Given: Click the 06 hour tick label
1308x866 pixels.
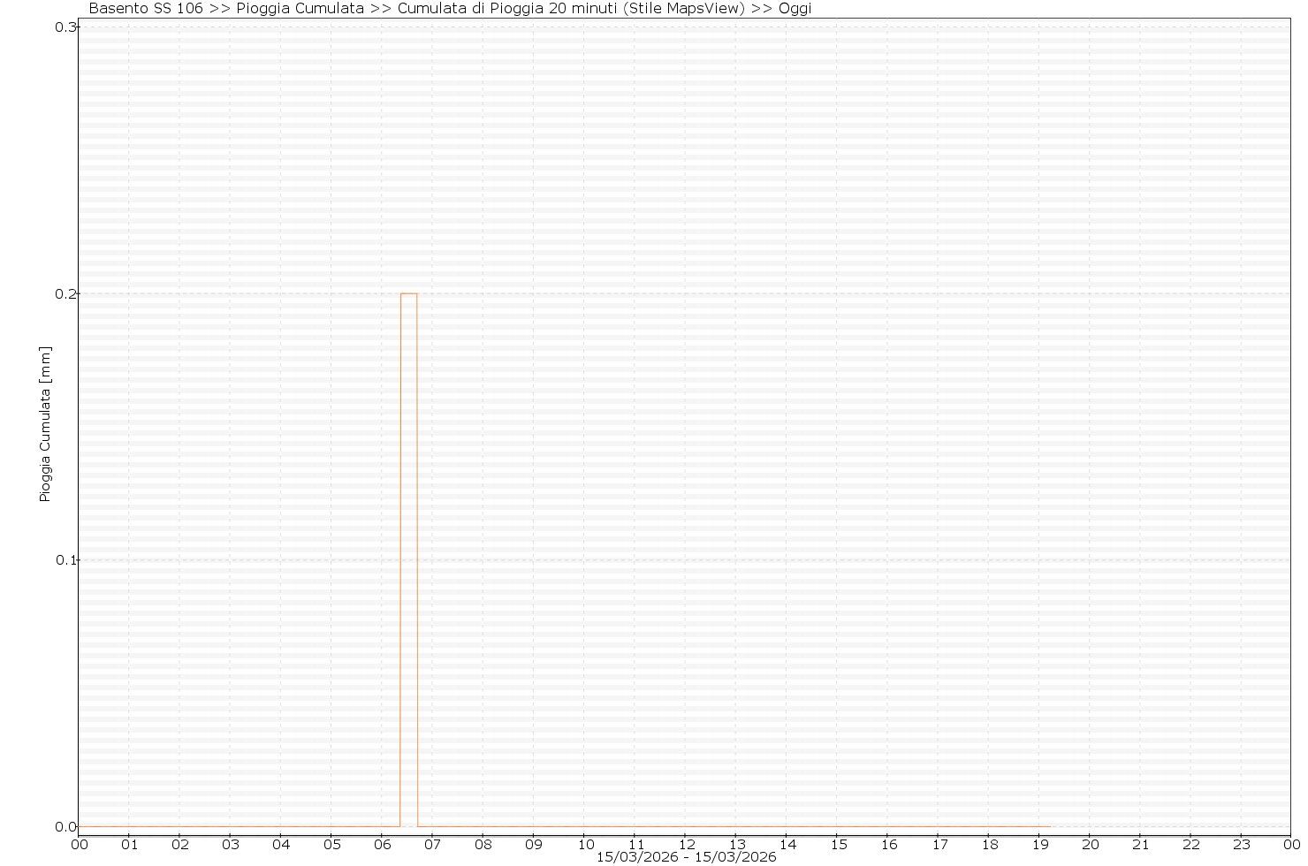Looking at the screenshot, I should 382,844.
